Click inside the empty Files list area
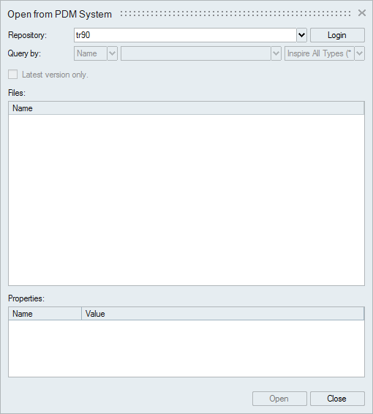 tap(186, 200)
